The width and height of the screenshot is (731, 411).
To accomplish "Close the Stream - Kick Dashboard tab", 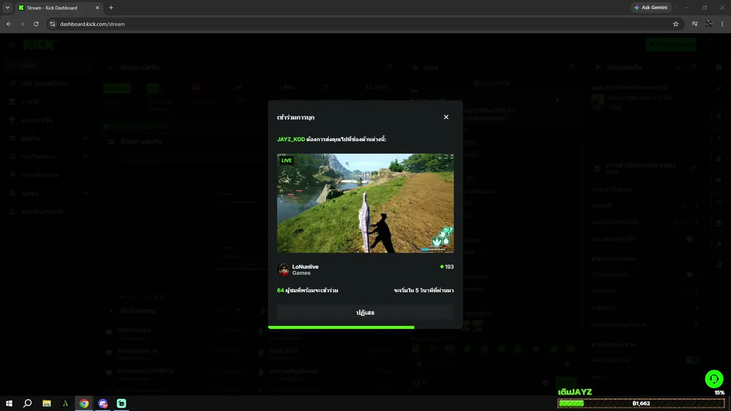I will click(x=97, y=8).
